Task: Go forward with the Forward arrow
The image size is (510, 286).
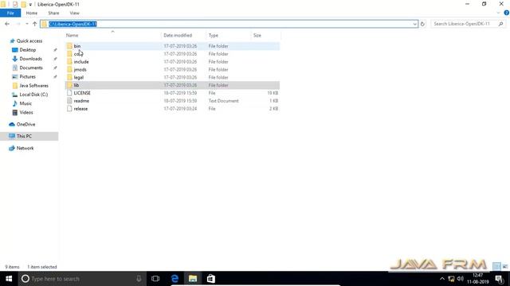Action: pyautogui.click(x=18, y=24)
